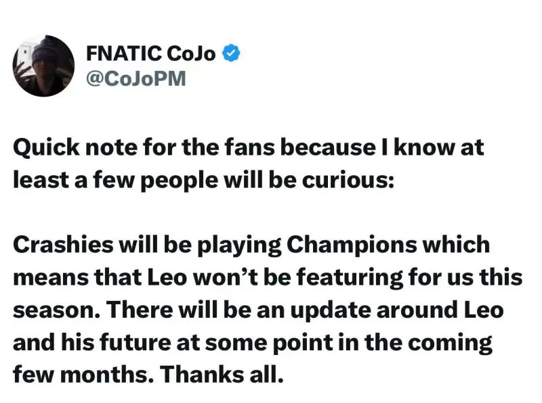Click "Leo" in "Leo won't be featuring"
Screen dimensions: 542x403
[x=167, y=278]
